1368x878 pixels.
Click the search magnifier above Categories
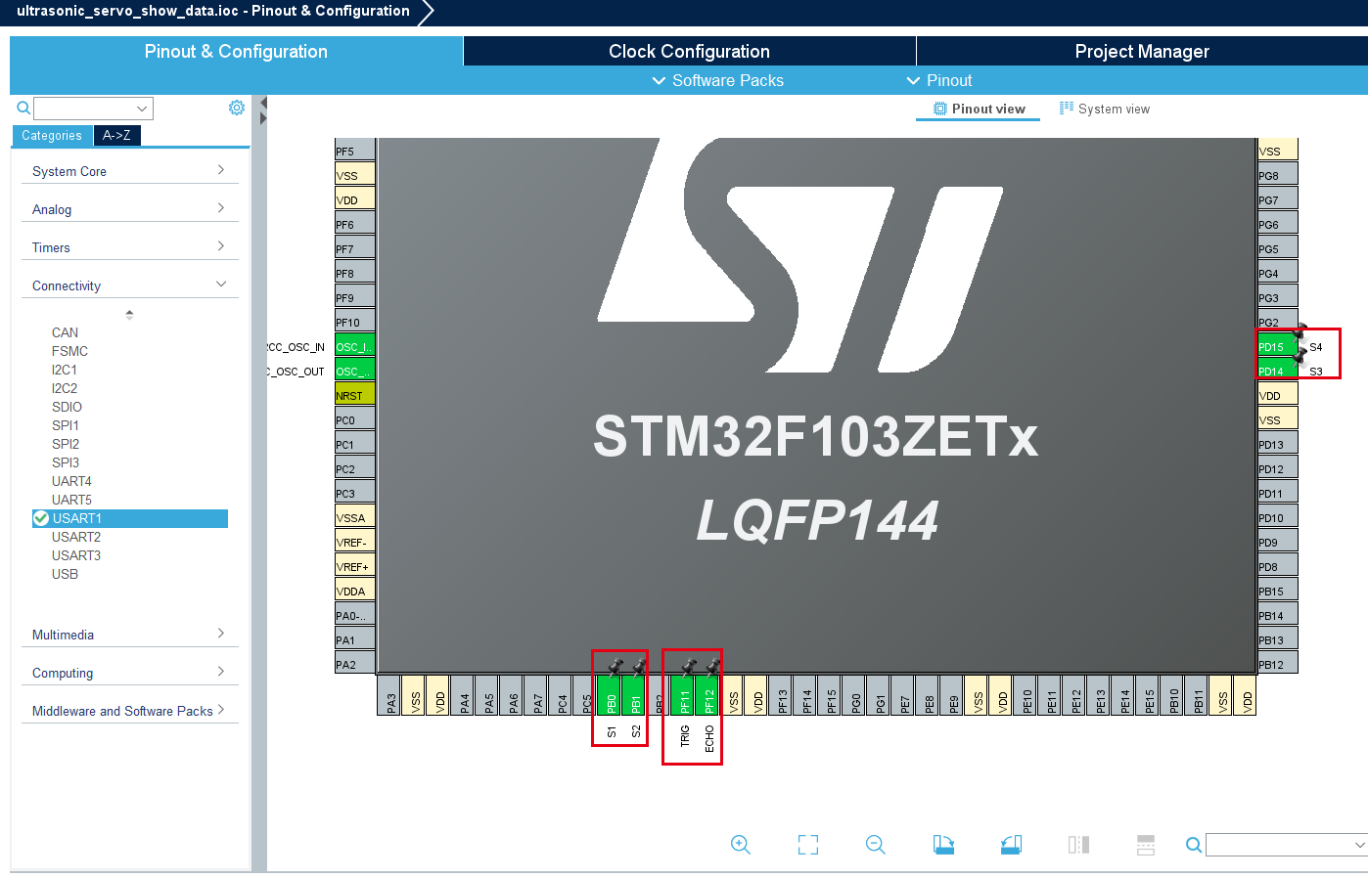23,108
